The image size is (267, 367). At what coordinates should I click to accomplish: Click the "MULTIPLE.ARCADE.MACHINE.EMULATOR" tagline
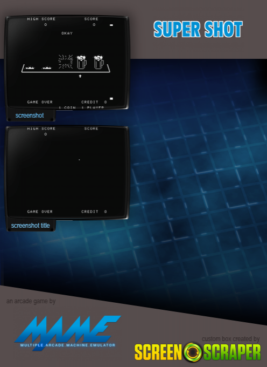(68, 345)
